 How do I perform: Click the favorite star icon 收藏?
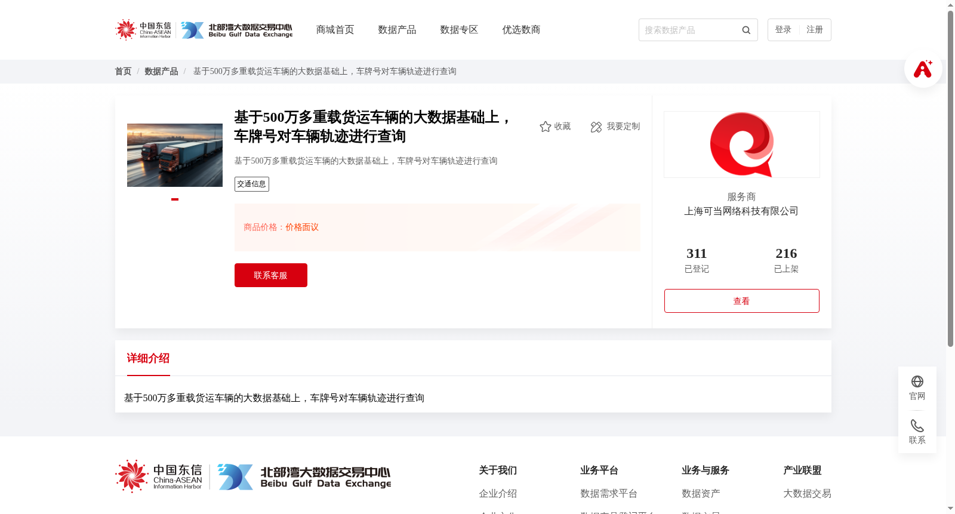pyautogui.click(x=545, y=127)
